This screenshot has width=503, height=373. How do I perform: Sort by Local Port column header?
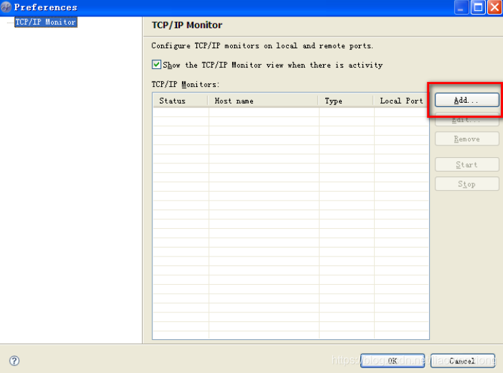point(401,101)
